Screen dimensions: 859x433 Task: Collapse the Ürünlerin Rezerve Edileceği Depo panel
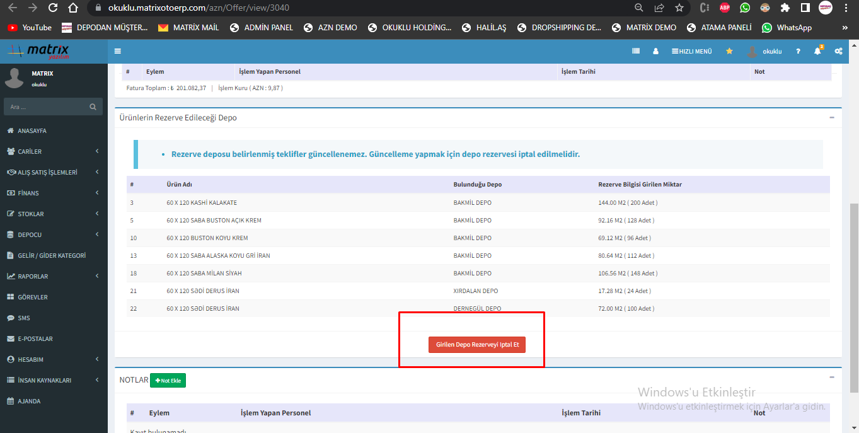(832, 117)
